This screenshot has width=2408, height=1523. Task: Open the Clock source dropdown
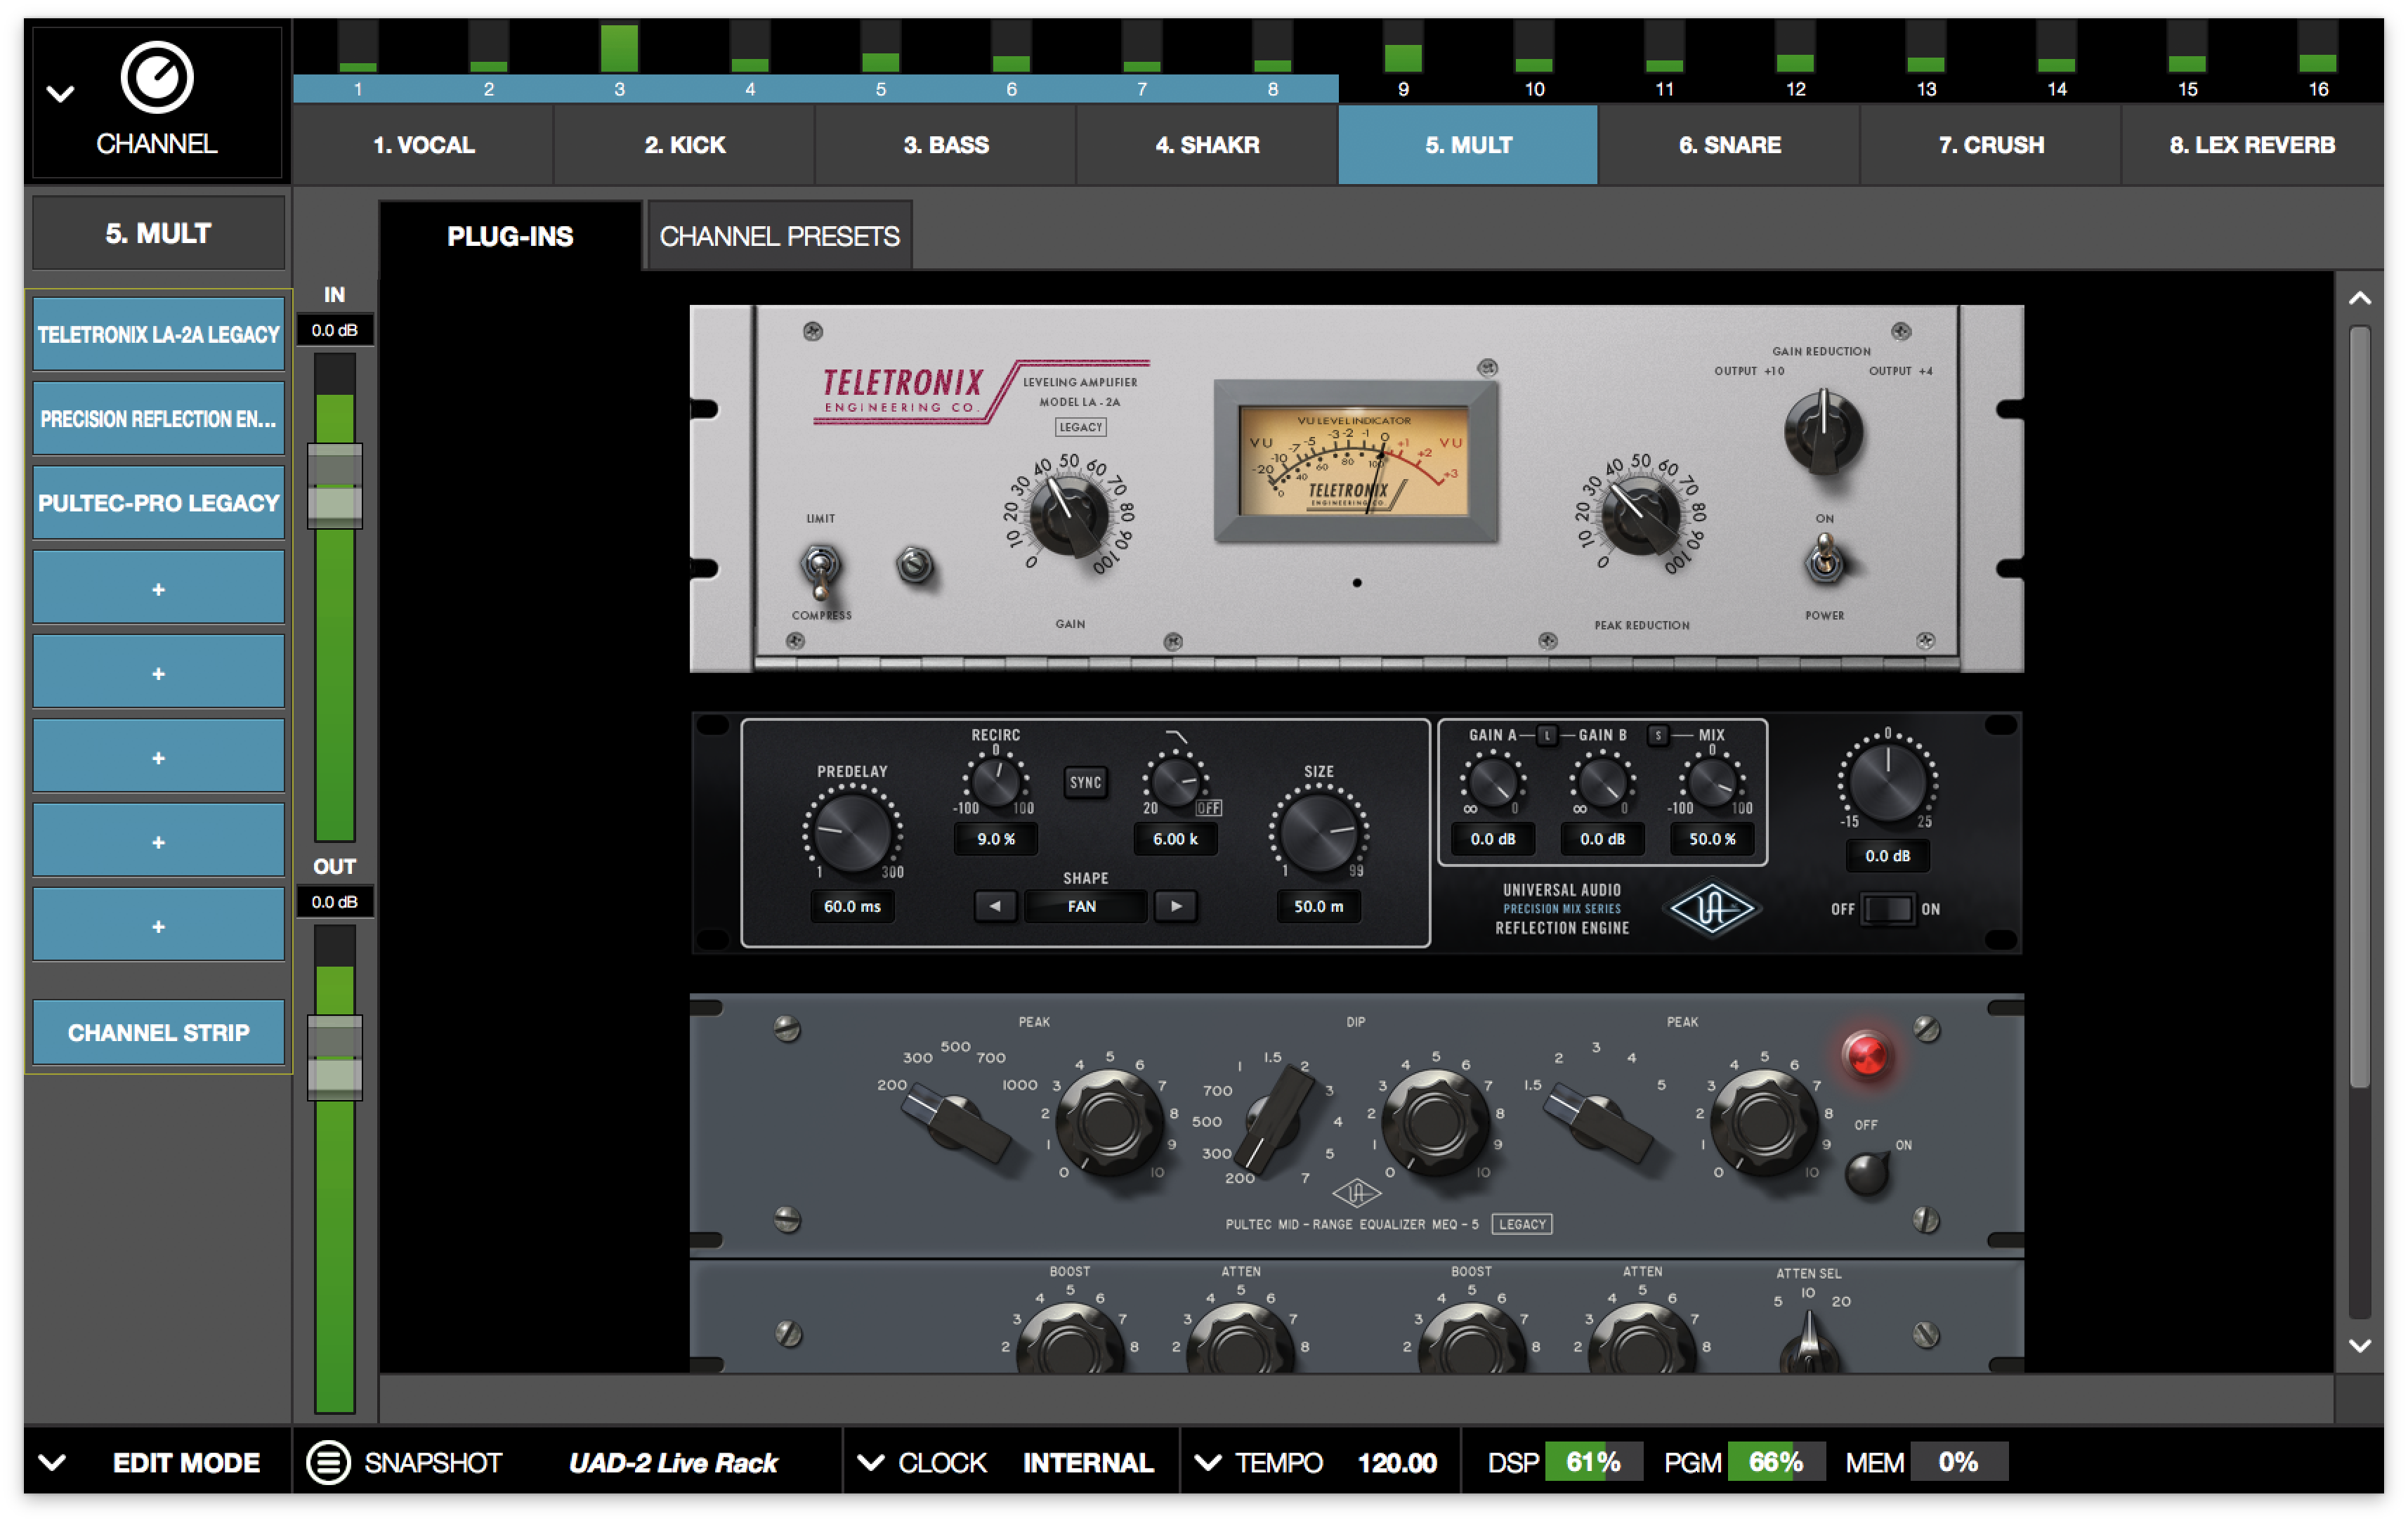(871, 1462)
